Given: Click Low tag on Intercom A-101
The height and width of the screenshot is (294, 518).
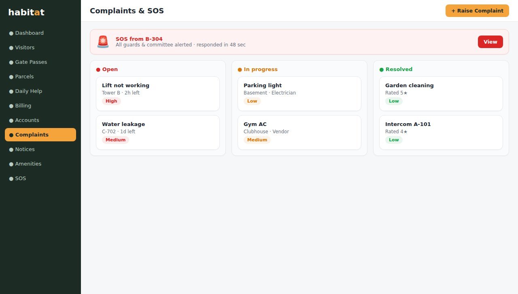Looking at the screenshot, I should click(394, 140).
